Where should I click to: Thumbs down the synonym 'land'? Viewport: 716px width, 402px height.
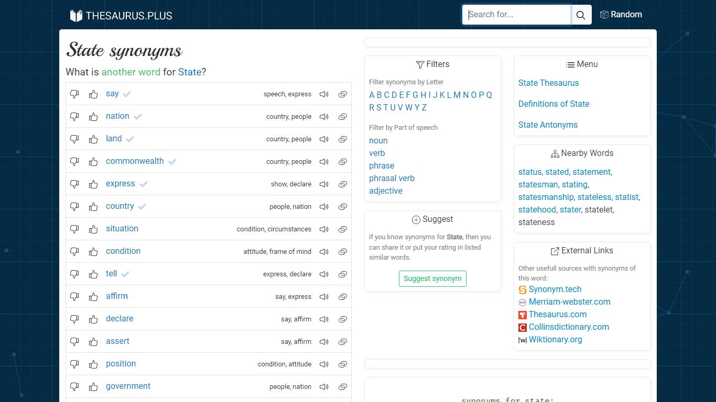[x=74, y=139]
